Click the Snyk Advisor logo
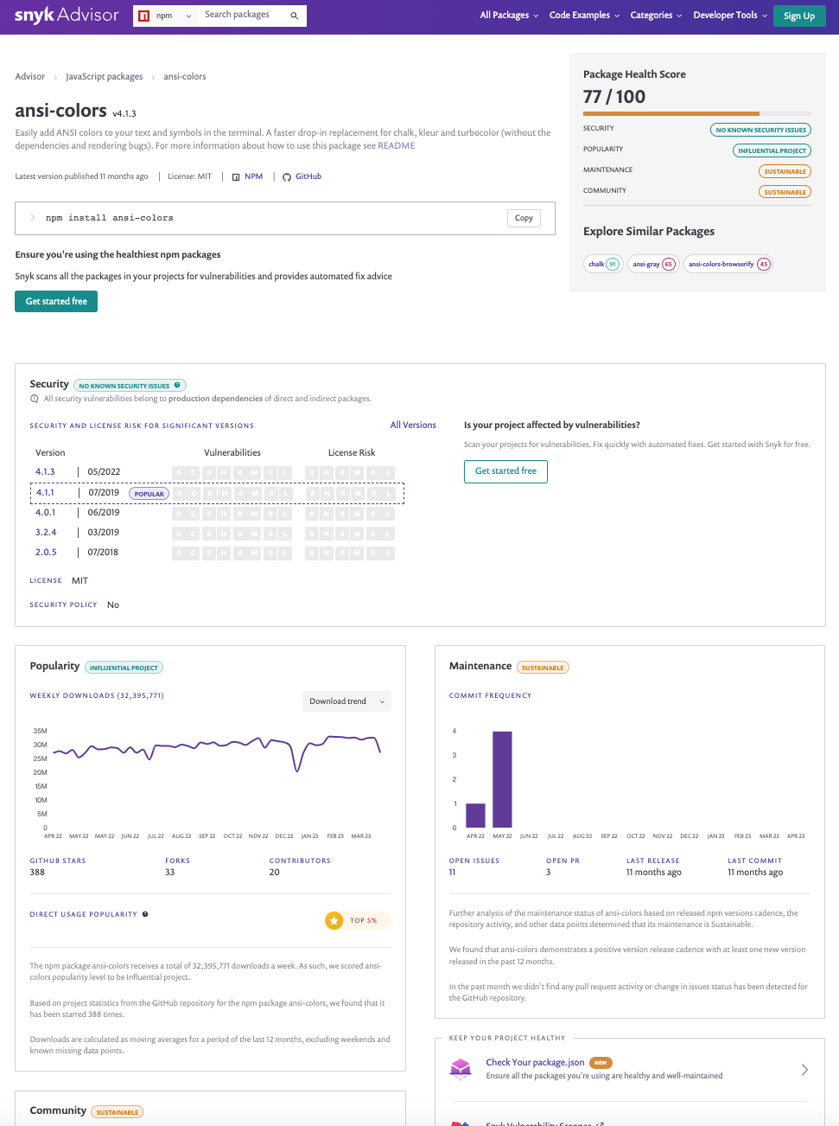Viewport: 839px width, 1126px height. [67, 15]
